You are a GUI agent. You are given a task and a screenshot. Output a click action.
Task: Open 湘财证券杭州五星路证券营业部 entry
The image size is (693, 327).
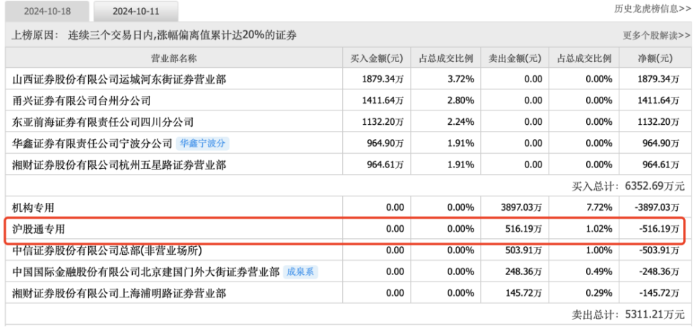pyautogui.click(x=119, y=165)
